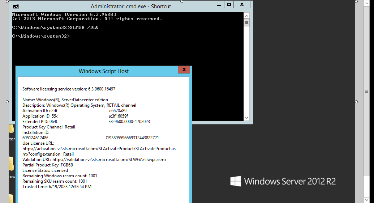This screenshot has width=374, height=203.
Task: Close the Windows Script Host dialog
Action: tap(184, 69)
